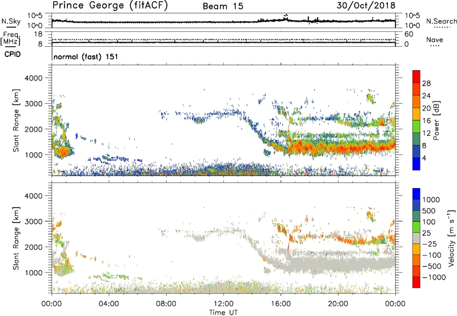Click the "Nave" legend label

click(435, 40)
